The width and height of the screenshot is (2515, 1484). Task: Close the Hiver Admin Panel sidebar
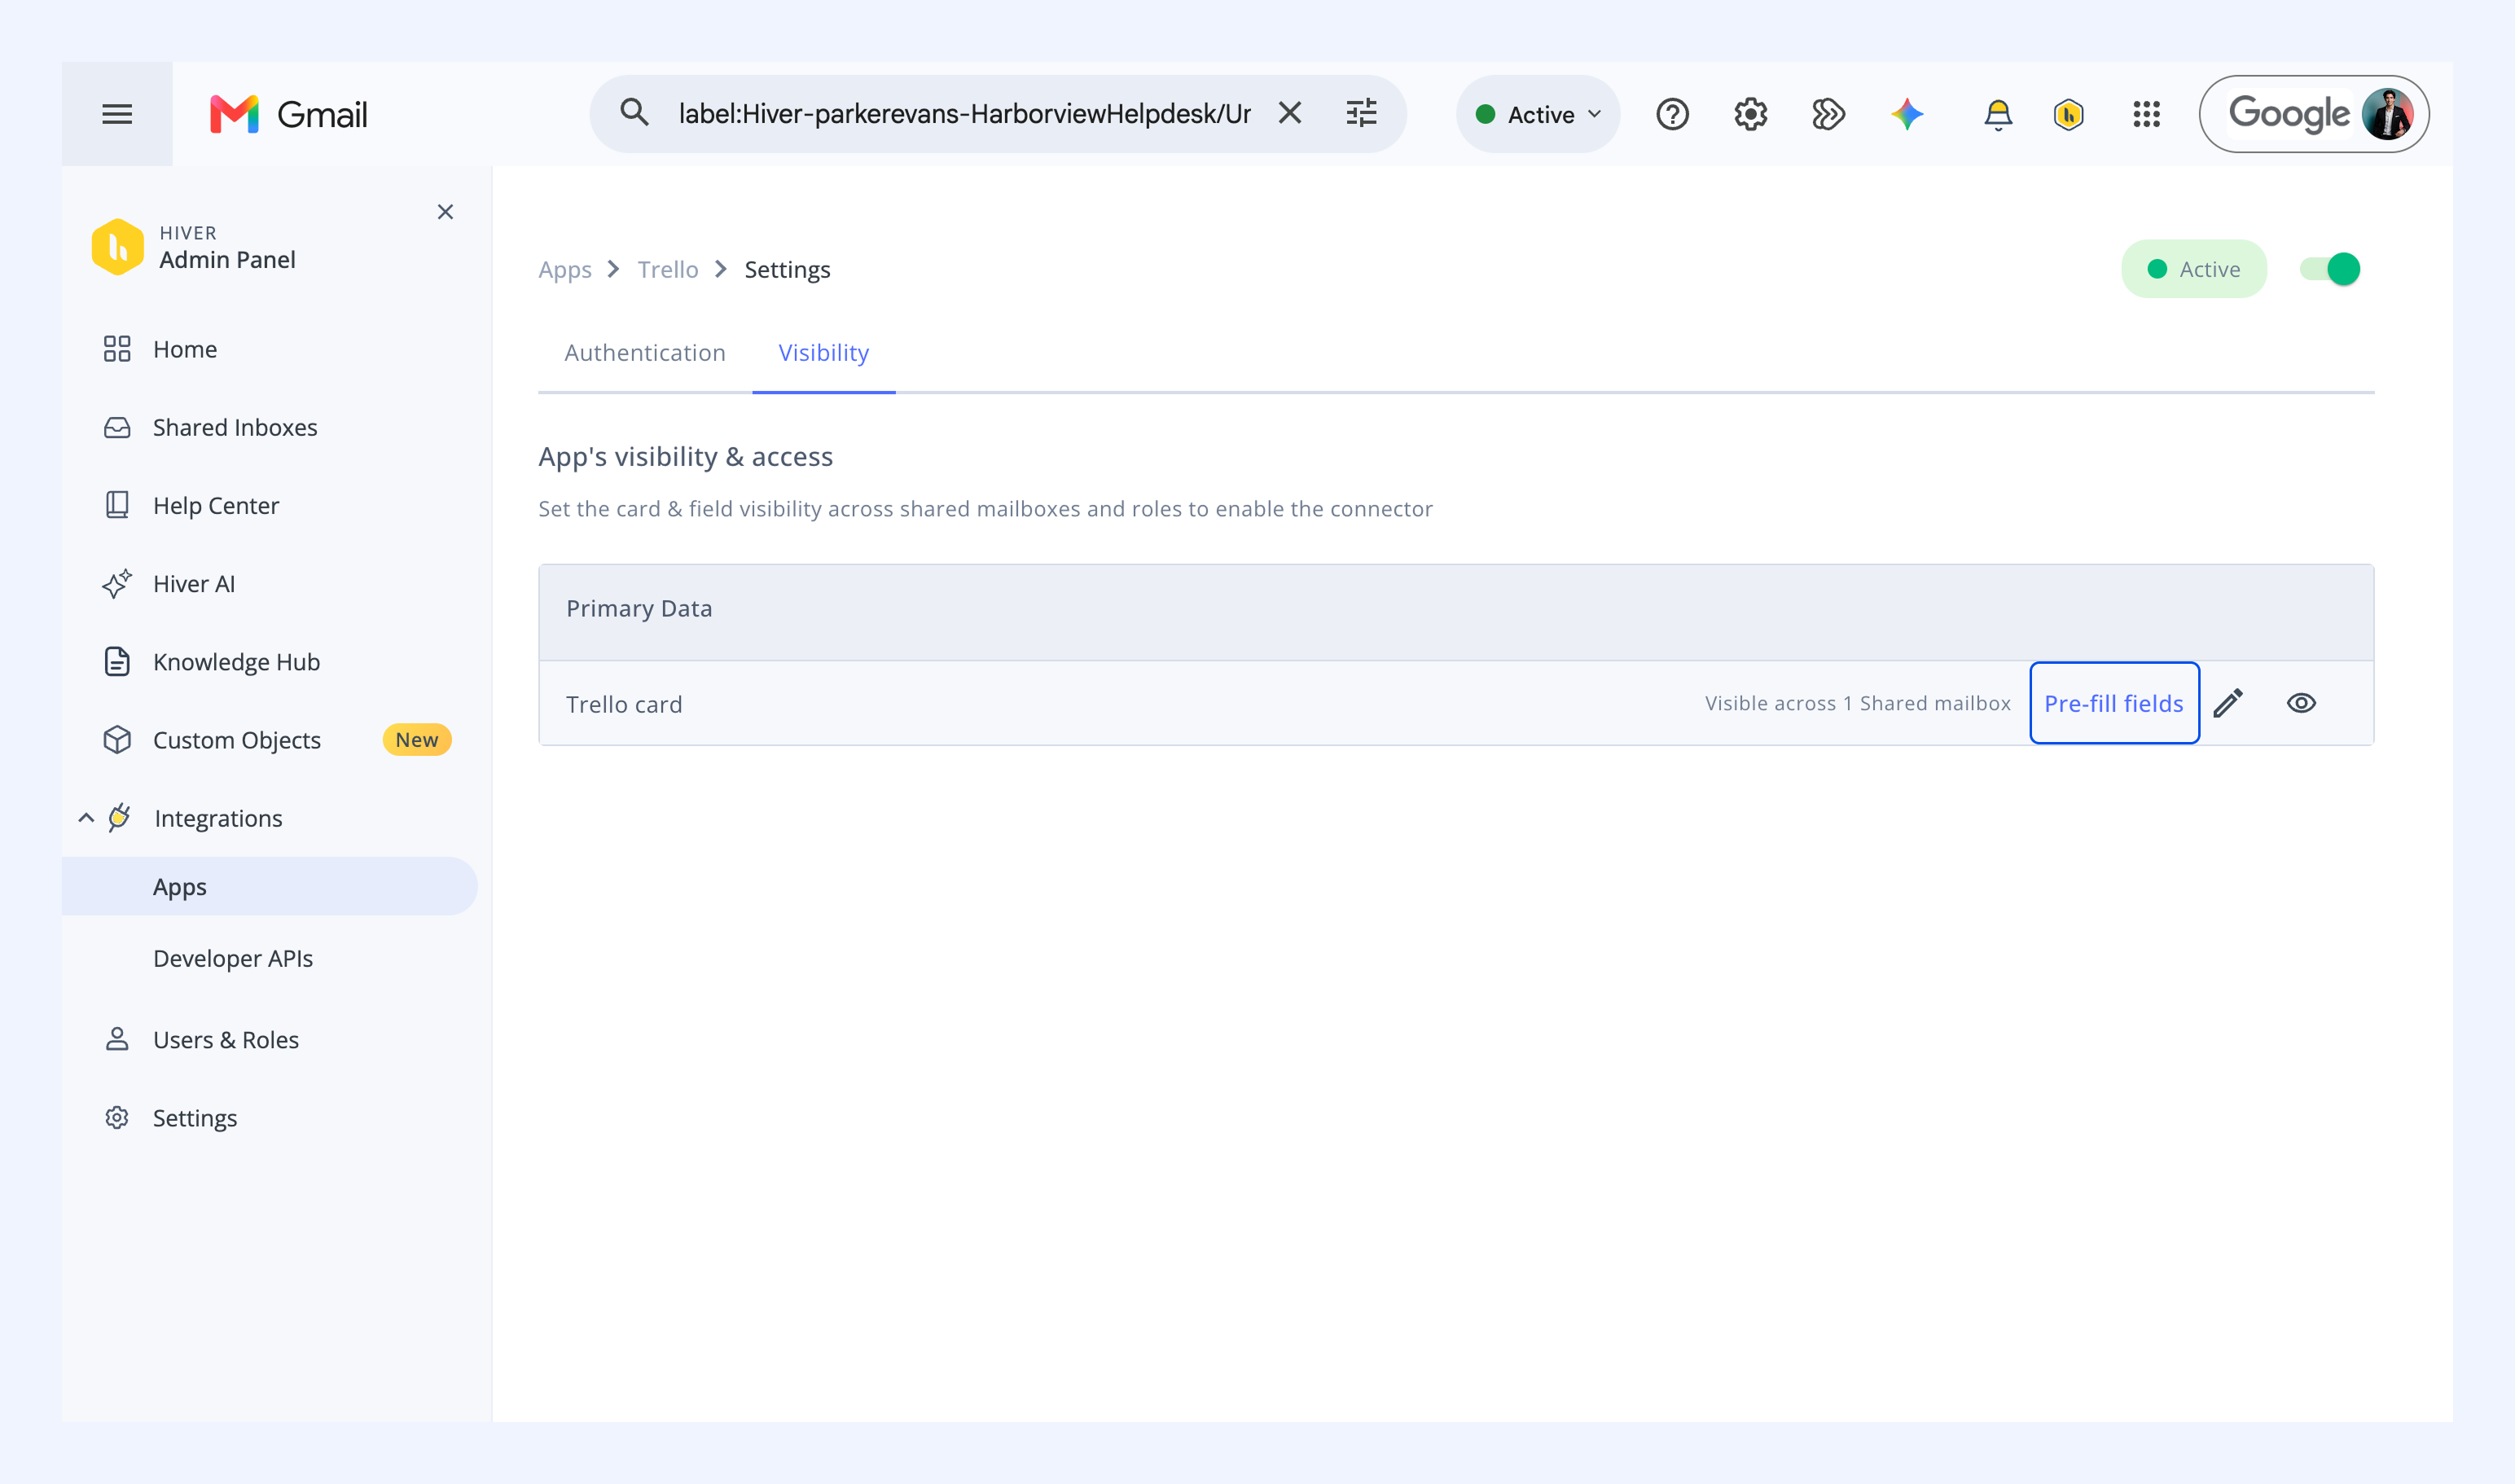coord(445,212)
